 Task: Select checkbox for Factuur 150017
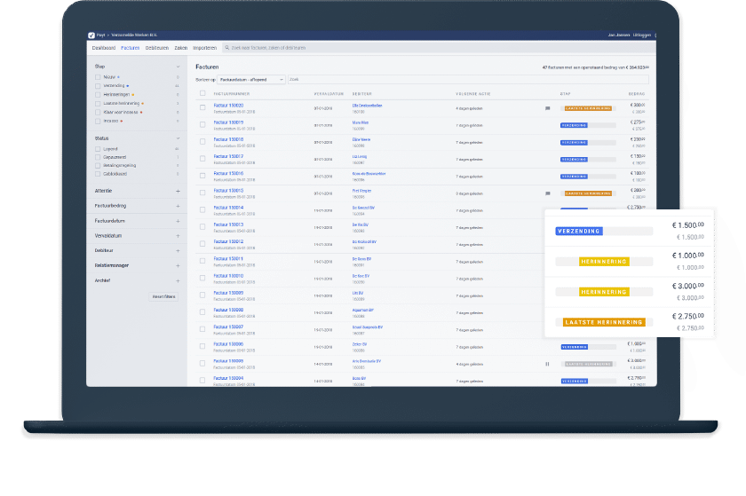202,158
